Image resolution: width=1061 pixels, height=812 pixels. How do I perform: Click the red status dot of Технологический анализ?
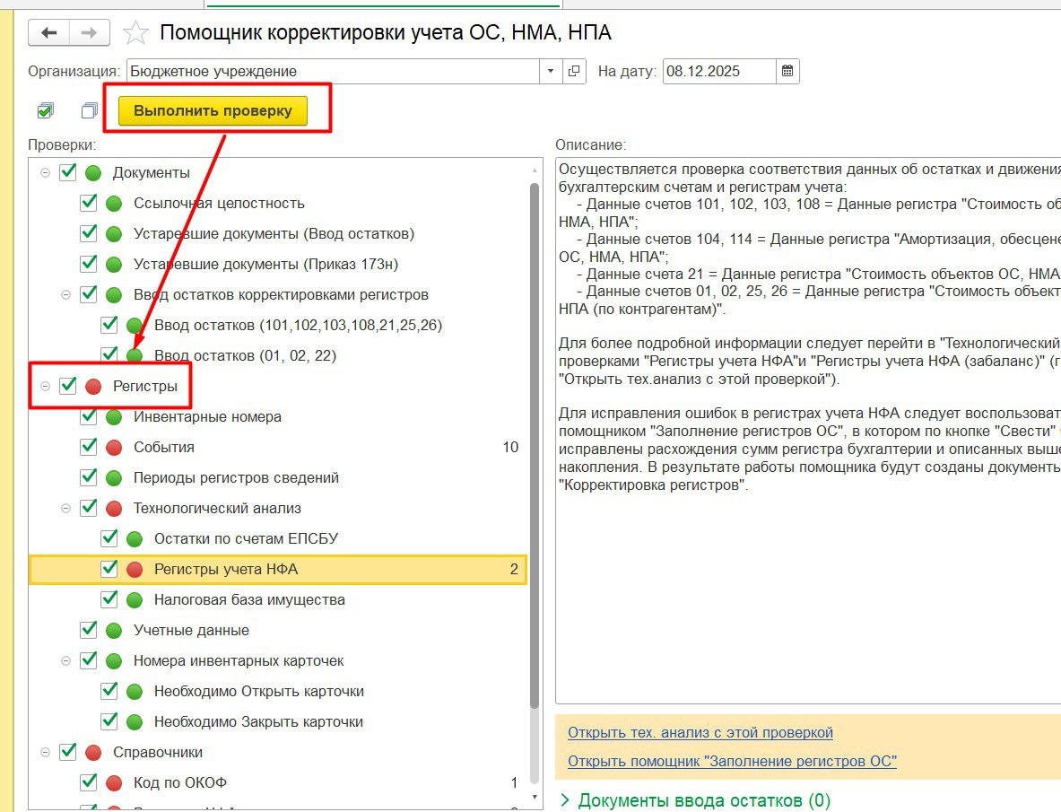(x=114, y=508)
